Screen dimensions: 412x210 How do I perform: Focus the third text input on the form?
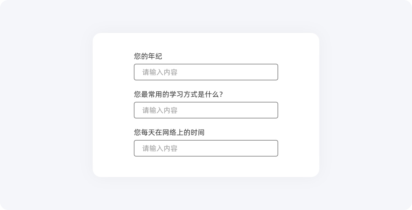tap(206, 148)
